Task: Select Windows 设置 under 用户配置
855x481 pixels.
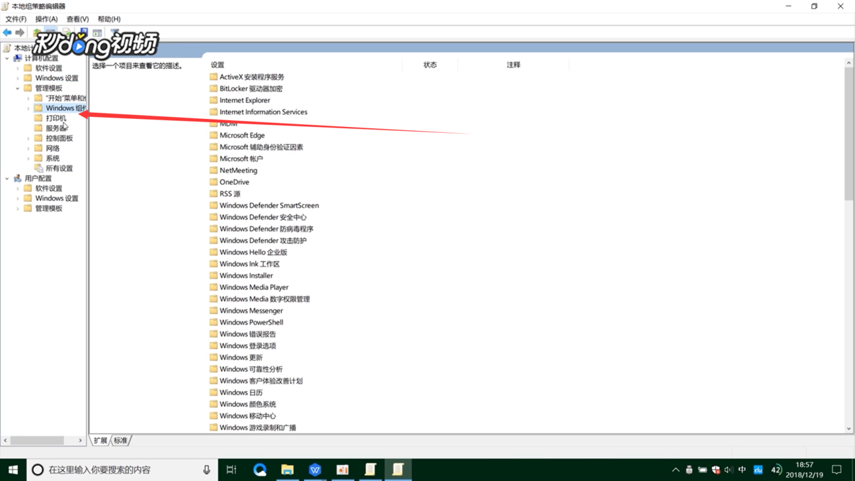Action: coord(57,198)
